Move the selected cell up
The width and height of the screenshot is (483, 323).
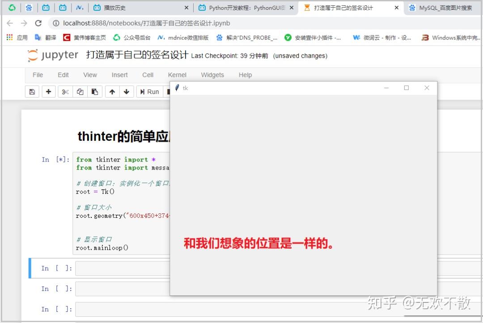112,91
